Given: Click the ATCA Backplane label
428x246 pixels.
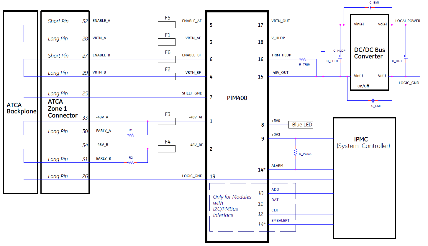Looking at the screenshot, I should tap(21, 108).
